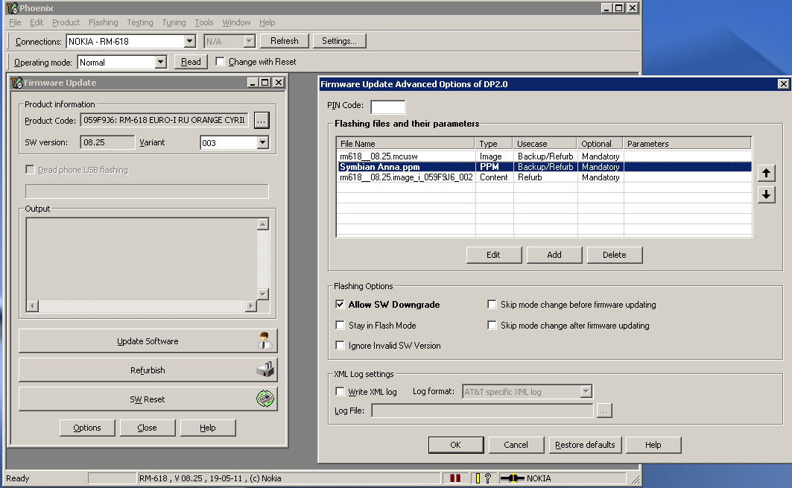Open connection Settings
The width and height of the screenshot is (792, 488).
(339, 41)
